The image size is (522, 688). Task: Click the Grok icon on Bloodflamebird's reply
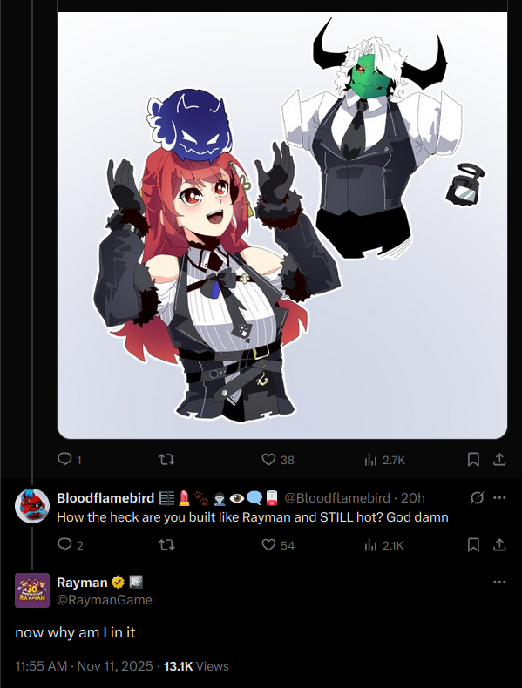coord(477,497)
